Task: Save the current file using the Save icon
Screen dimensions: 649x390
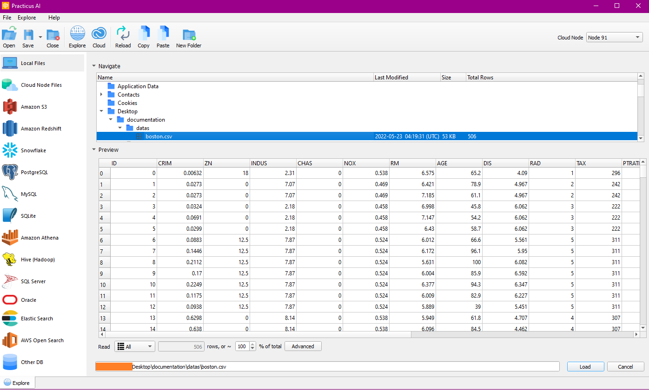Action: [27, 37]
